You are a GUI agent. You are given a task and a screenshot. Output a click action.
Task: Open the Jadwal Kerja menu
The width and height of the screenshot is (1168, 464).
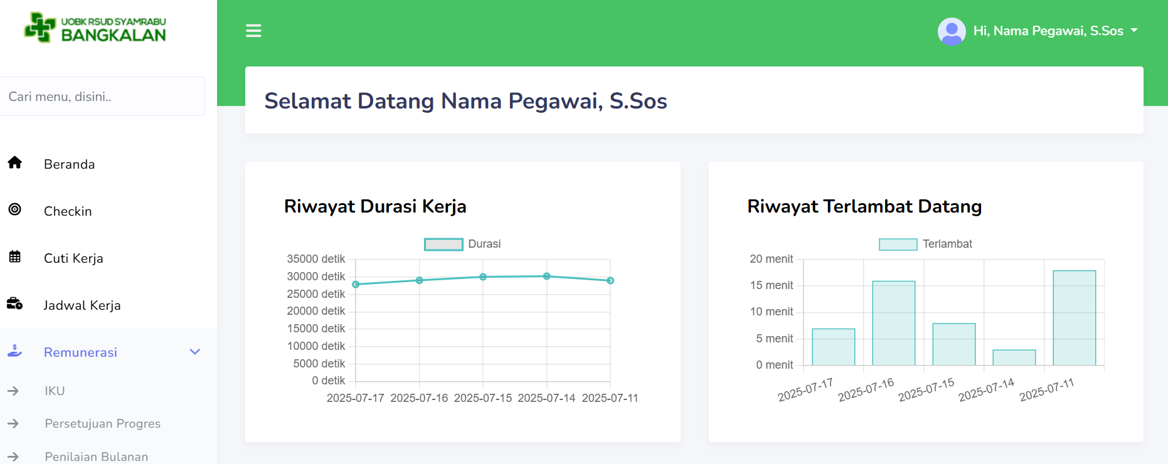pyautogui.click(x=82, y=305)
